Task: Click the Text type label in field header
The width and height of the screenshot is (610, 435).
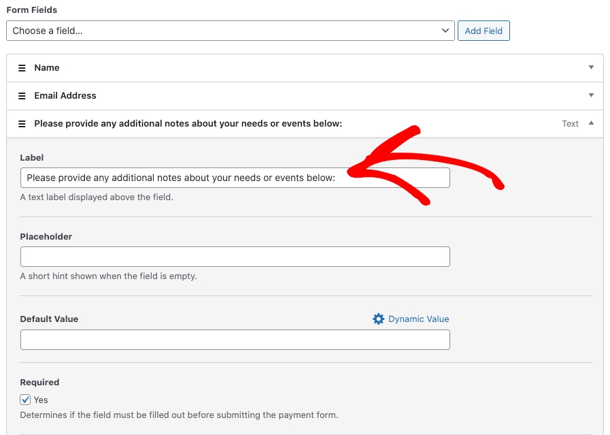Action: pos(570,124)
